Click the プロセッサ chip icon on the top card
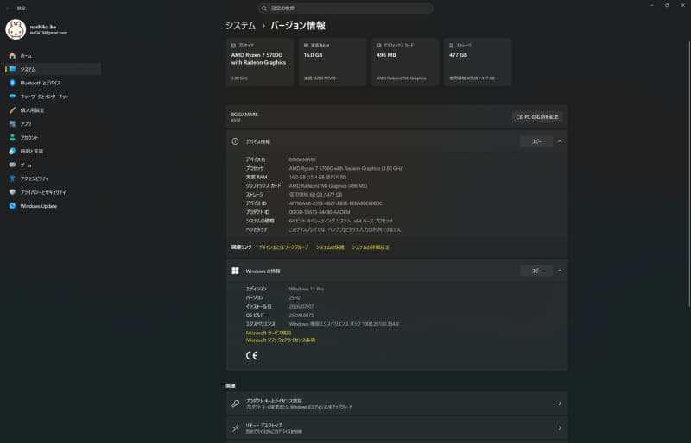Viewport: 691px width, 443px height. pos(233,46)
